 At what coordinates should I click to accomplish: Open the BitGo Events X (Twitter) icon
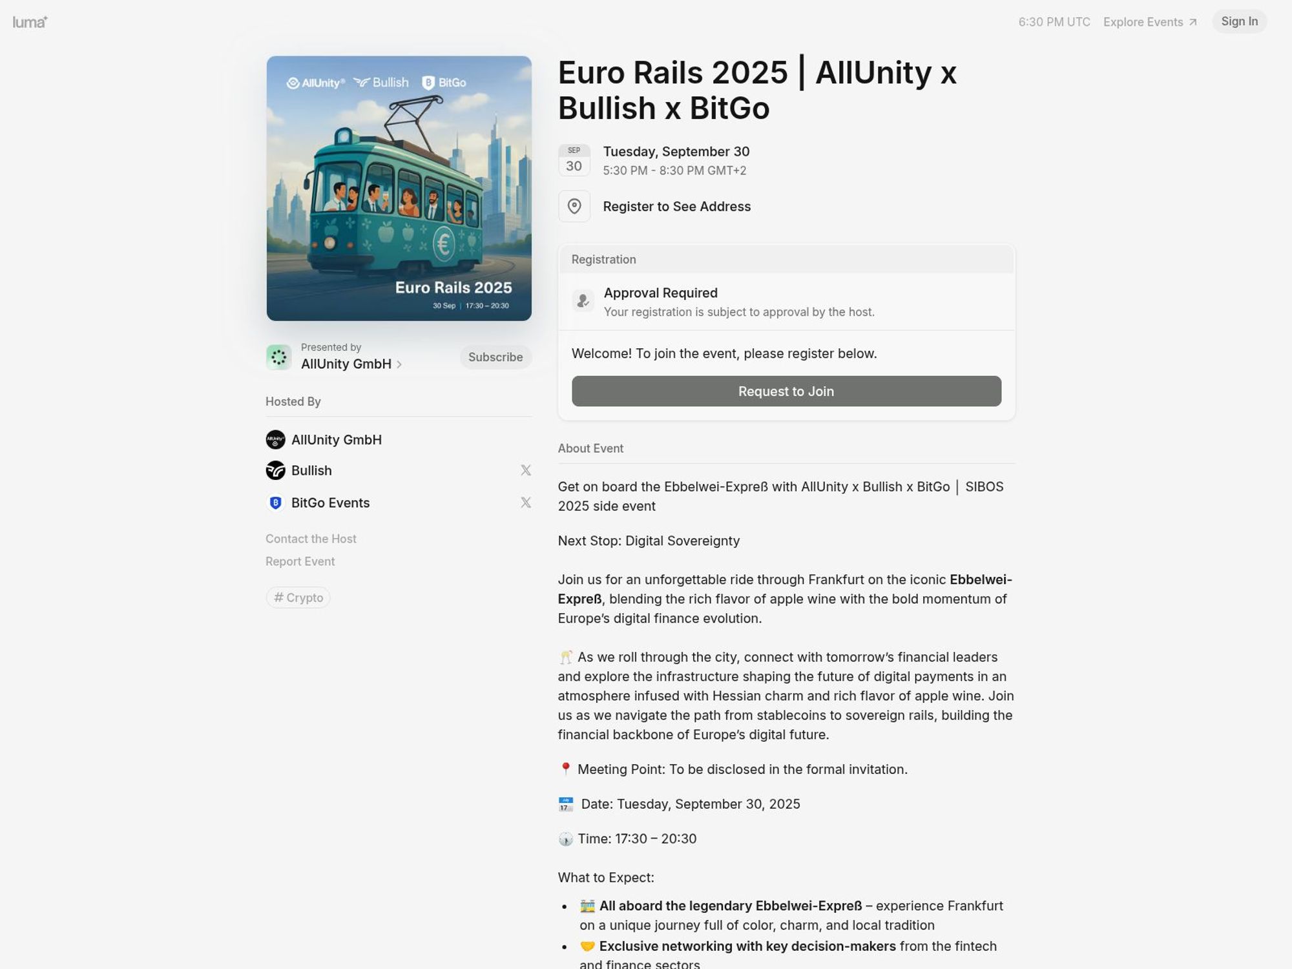[x=526, y=503]
